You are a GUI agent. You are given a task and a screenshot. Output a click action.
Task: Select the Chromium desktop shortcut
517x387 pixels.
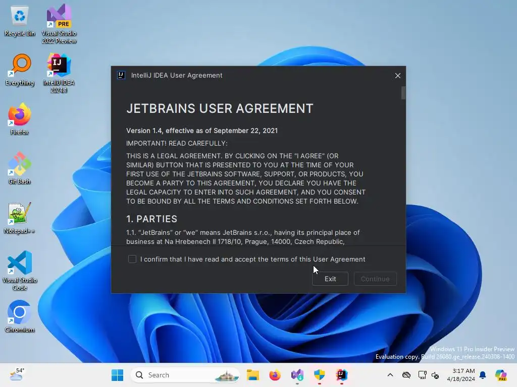[x=20, y=316]
